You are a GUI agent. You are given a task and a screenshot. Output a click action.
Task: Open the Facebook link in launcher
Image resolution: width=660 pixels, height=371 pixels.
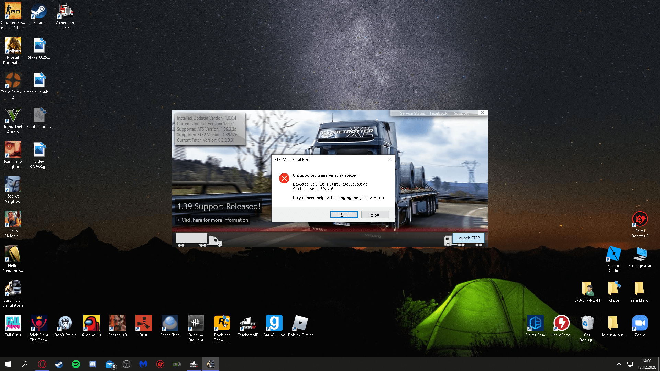click(x=438, y=113)
